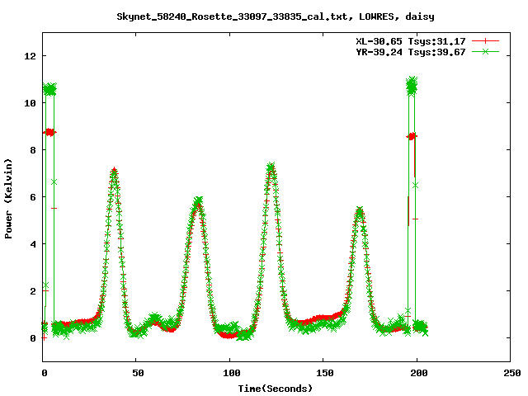This screenshot has width=528, height=396.
Task: Click the y-axis tick label 8
Action: (x=33, y=150)
